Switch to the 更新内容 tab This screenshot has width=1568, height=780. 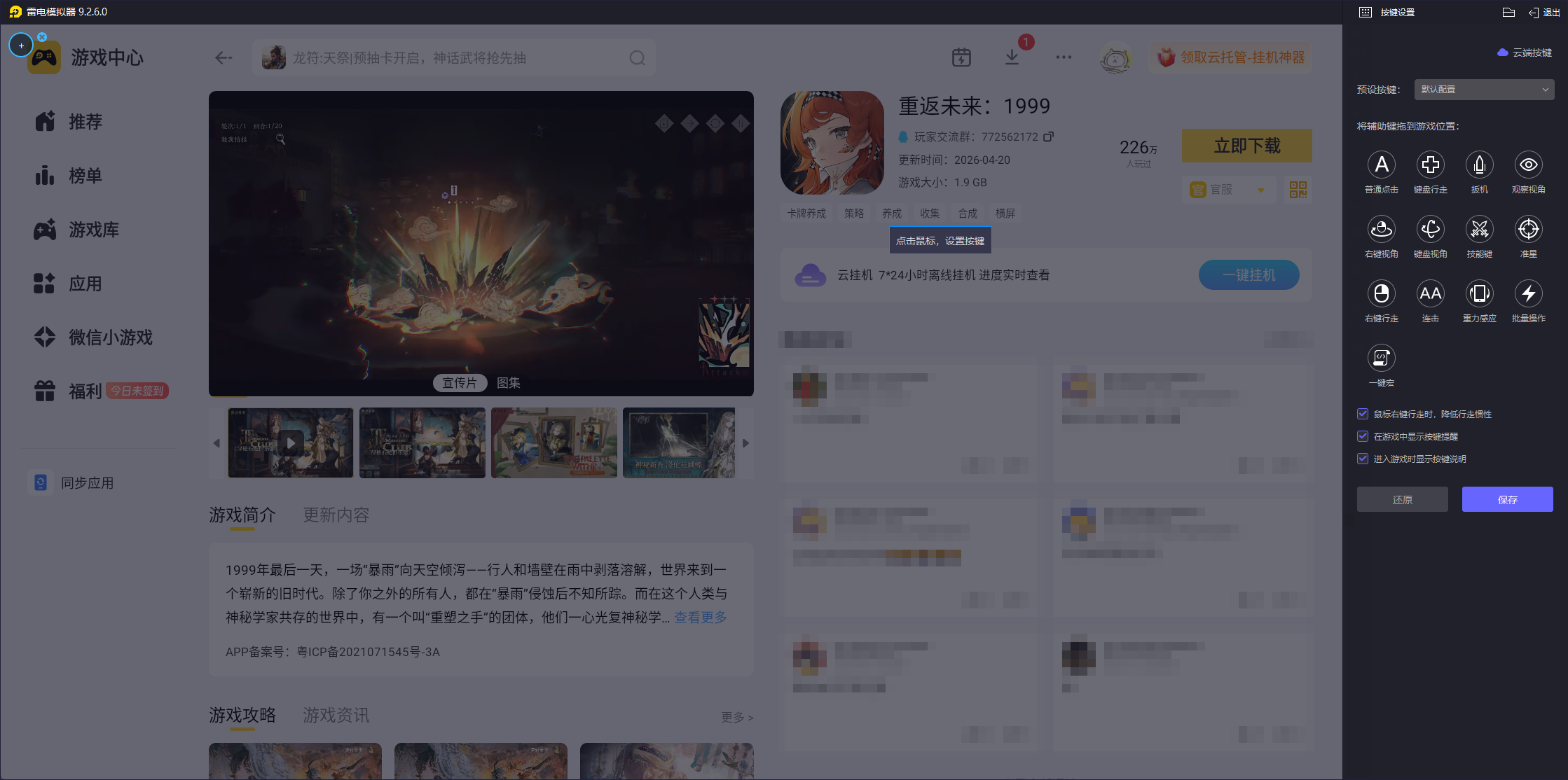pyautogui.click(x=336, y=515)
